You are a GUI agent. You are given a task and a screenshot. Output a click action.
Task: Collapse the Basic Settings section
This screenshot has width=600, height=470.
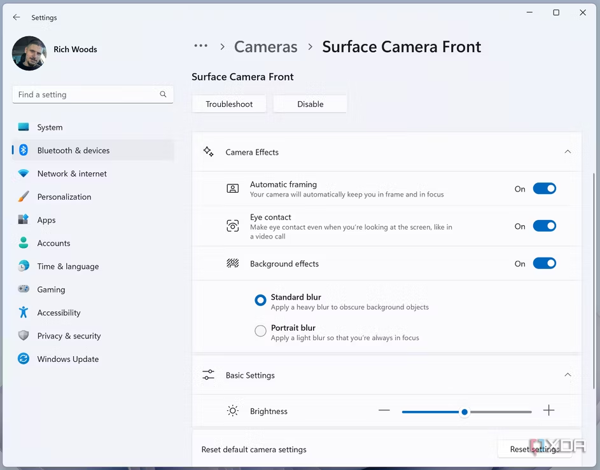click(x=568, y=375)
